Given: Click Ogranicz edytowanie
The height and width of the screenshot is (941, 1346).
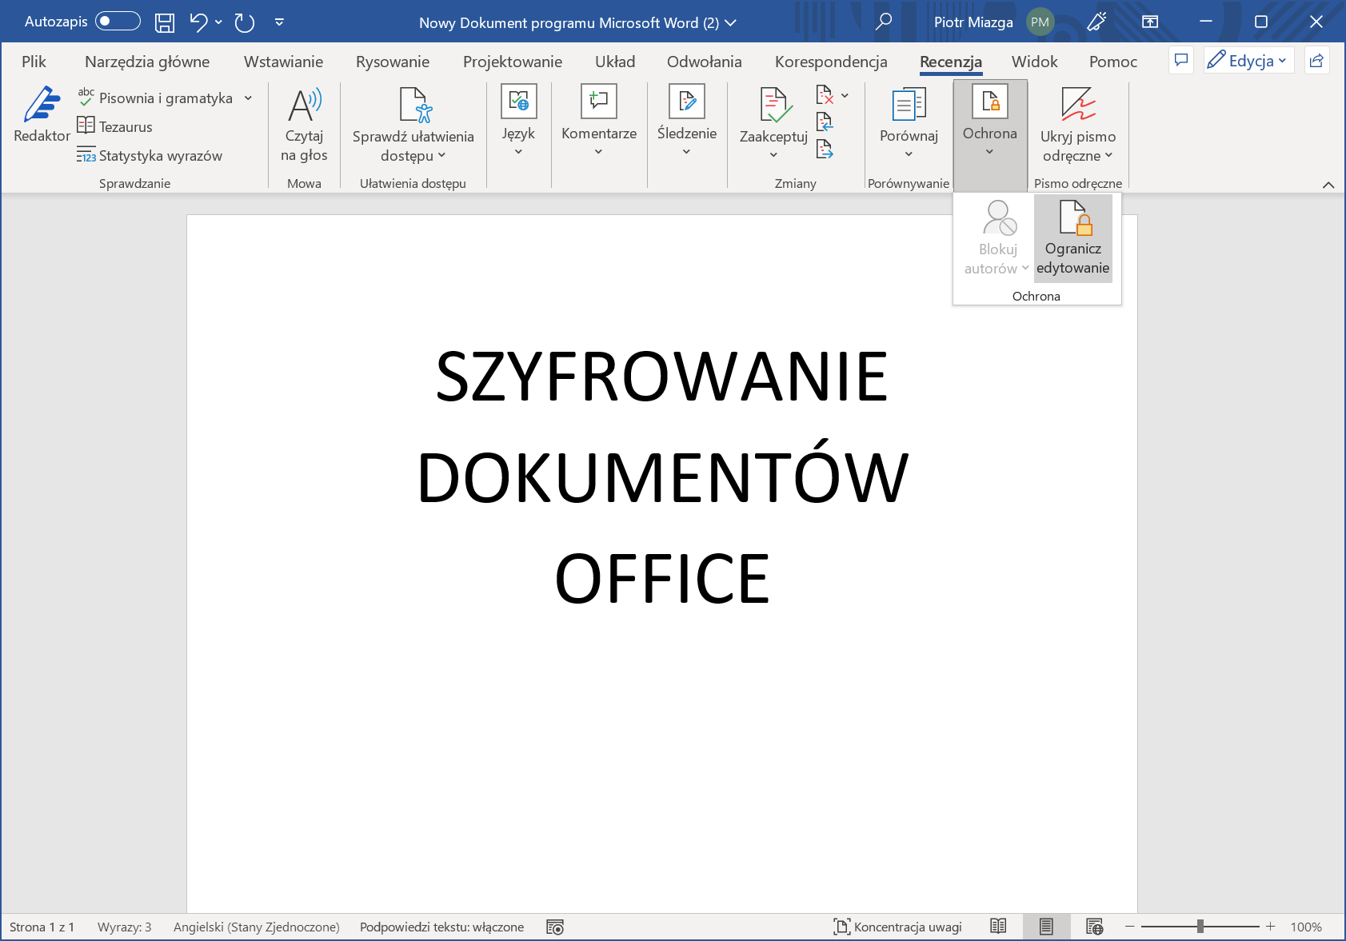Looking at the screenshot, I should click(x=1072, y=238).
